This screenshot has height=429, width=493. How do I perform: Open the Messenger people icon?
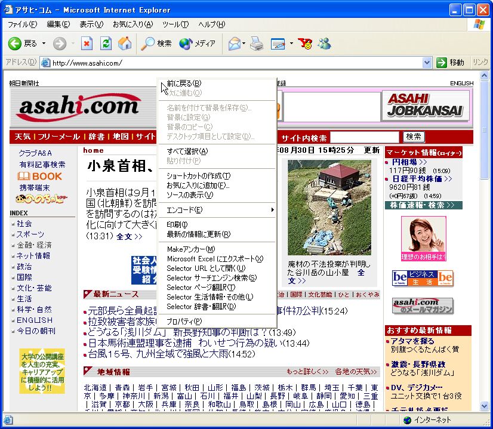(x=325, y=44)
